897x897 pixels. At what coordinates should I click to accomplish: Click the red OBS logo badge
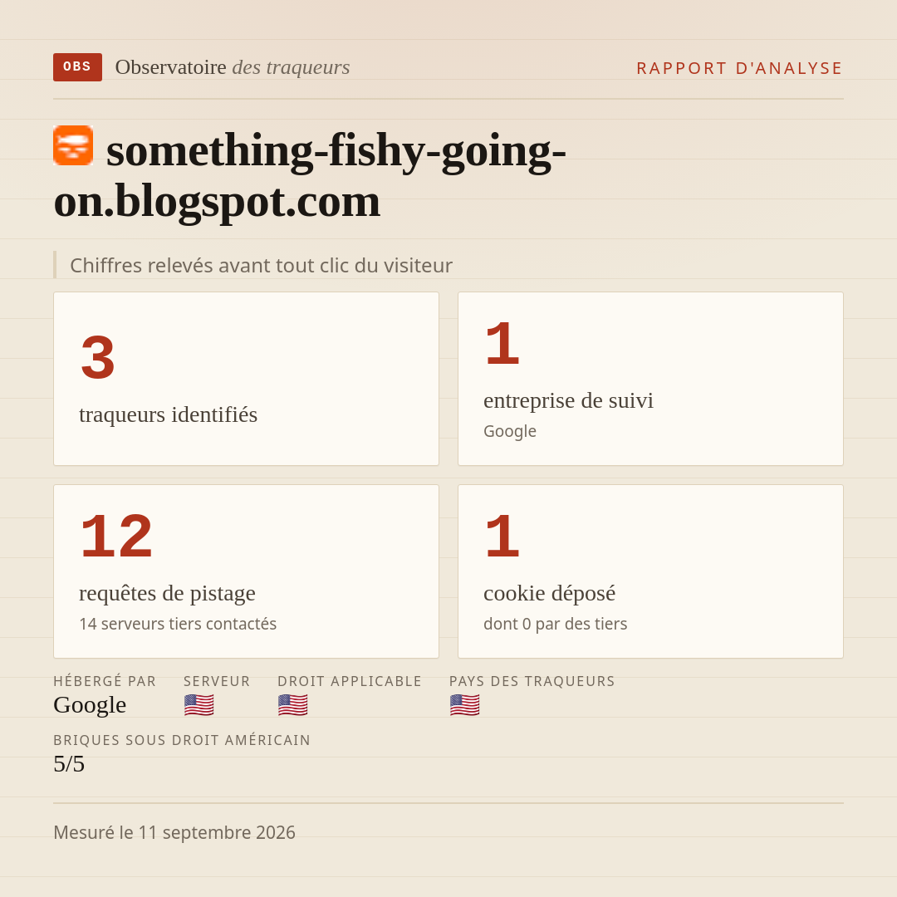click(78, 67)
